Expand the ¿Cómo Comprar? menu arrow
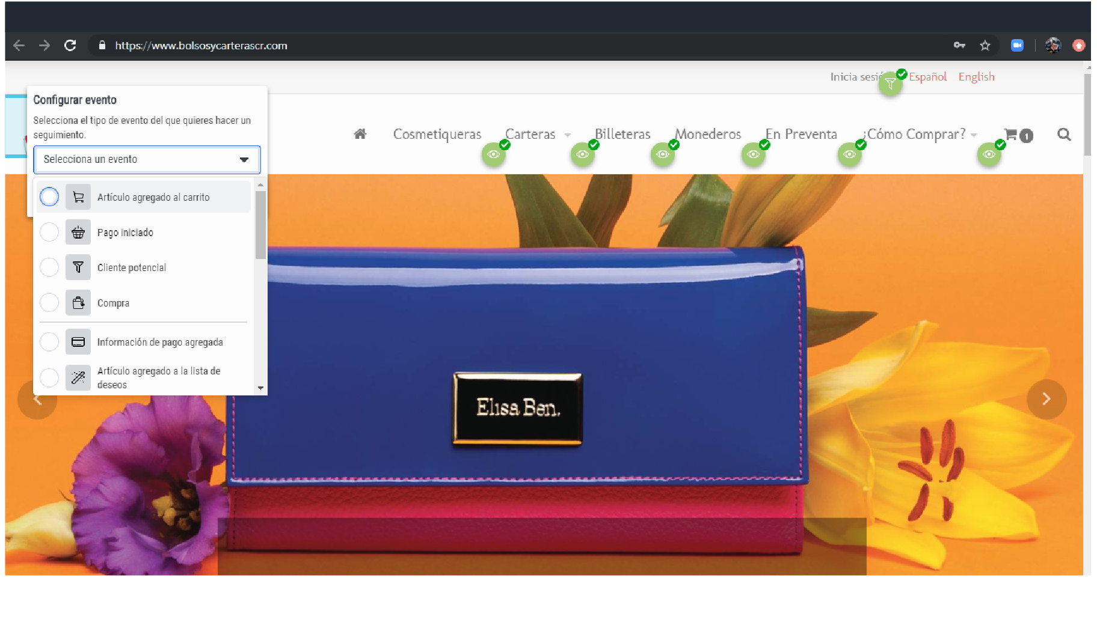Image resolution: width=1097 pixels, height=619 pixels. pyautogui.click(x=974, y=135)
